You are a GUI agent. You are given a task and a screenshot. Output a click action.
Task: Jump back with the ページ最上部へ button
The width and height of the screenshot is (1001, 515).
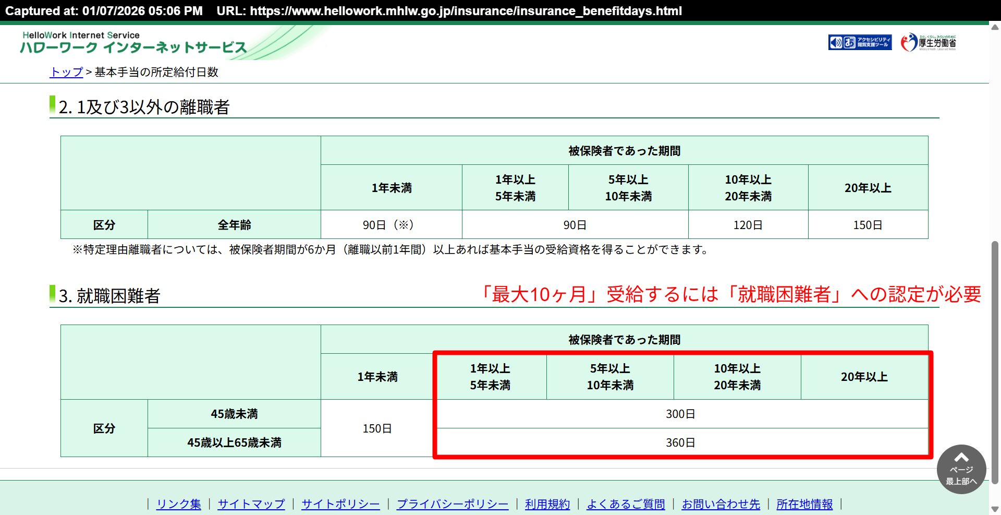pyautogui.click(x=961, y=469)
